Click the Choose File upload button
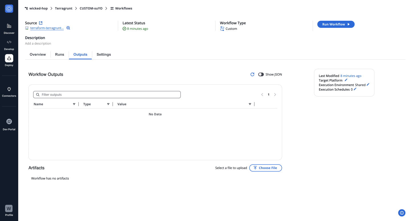The height and width of the screenshot is (221, 410). tap(265, 168)
